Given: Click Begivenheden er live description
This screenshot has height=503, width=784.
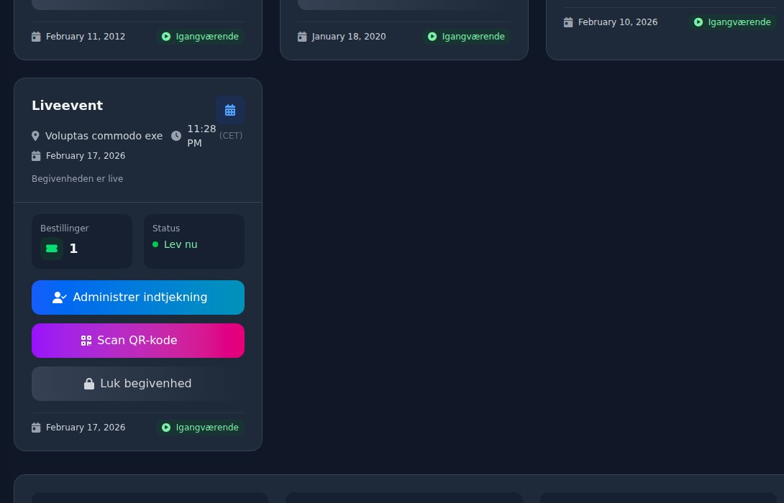Looking at the screenshot, I should [x=78, y=179].
